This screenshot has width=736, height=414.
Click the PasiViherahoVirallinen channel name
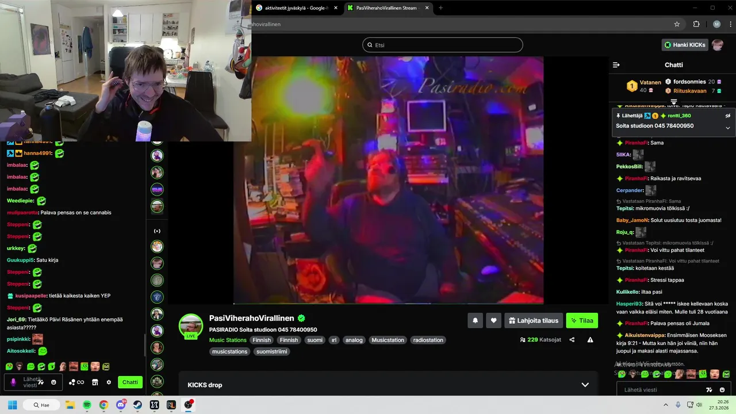(x=252, y=318)
